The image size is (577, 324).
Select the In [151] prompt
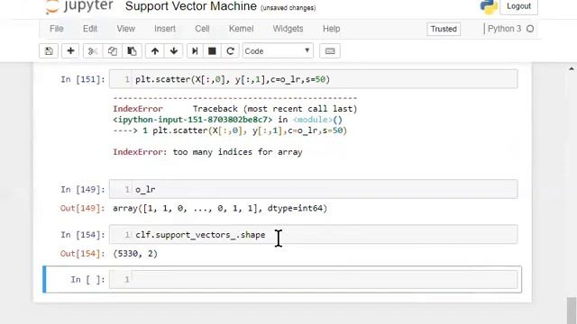coord(83,79)
